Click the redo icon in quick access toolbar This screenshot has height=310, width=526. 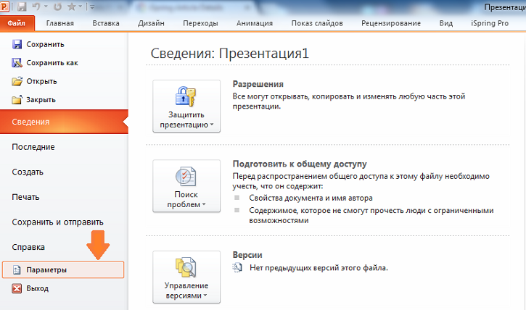tap(57, 7)
